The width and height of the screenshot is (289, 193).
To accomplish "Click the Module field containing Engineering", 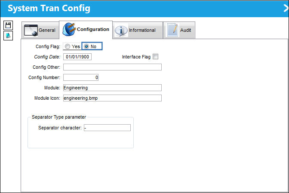I will pyautogui.click(x=112, y=88).
